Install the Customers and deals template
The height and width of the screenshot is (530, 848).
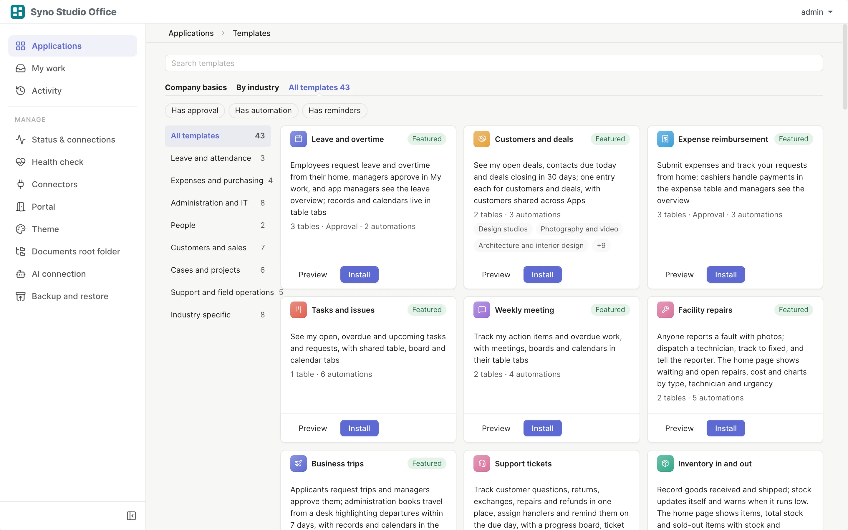point(542,274)
